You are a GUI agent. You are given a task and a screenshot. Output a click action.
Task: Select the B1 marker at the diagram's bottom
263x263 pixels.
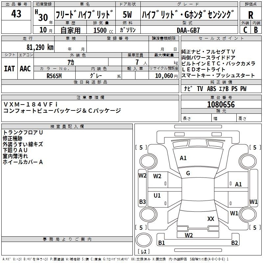pyautogui.click(x=161, y=243)
